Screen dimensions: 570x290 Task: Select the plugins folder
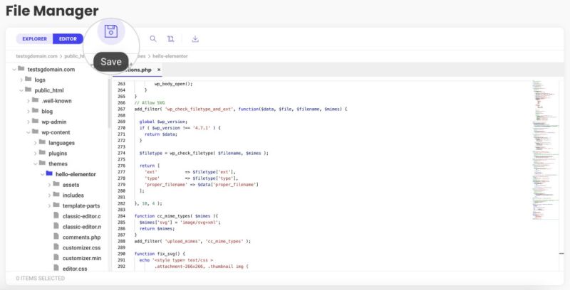[58, 154]
